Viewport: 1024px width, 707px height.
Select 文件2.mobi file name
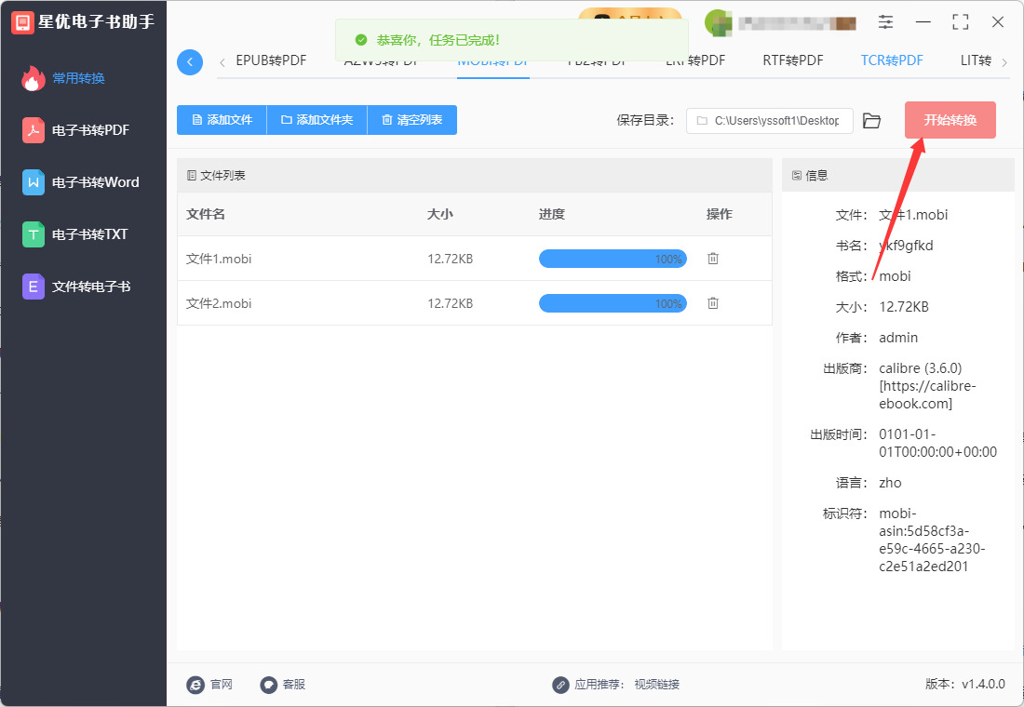click(219, 303)
